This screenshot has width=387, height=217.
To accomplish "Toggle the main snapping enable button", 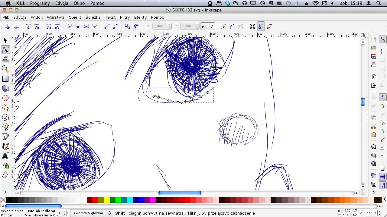I will (382, 40).
